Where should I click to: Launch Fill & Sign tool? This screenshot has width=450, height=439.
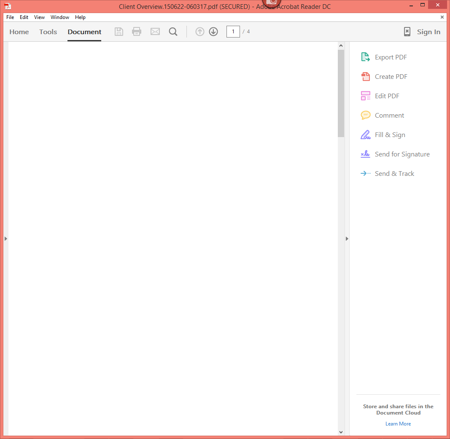point(390,135)
